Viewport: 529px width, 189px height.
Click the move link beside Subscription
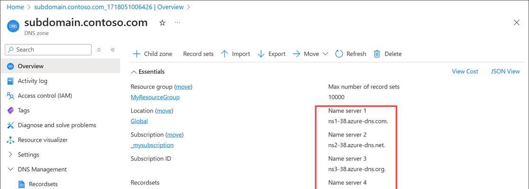(175, 135)
